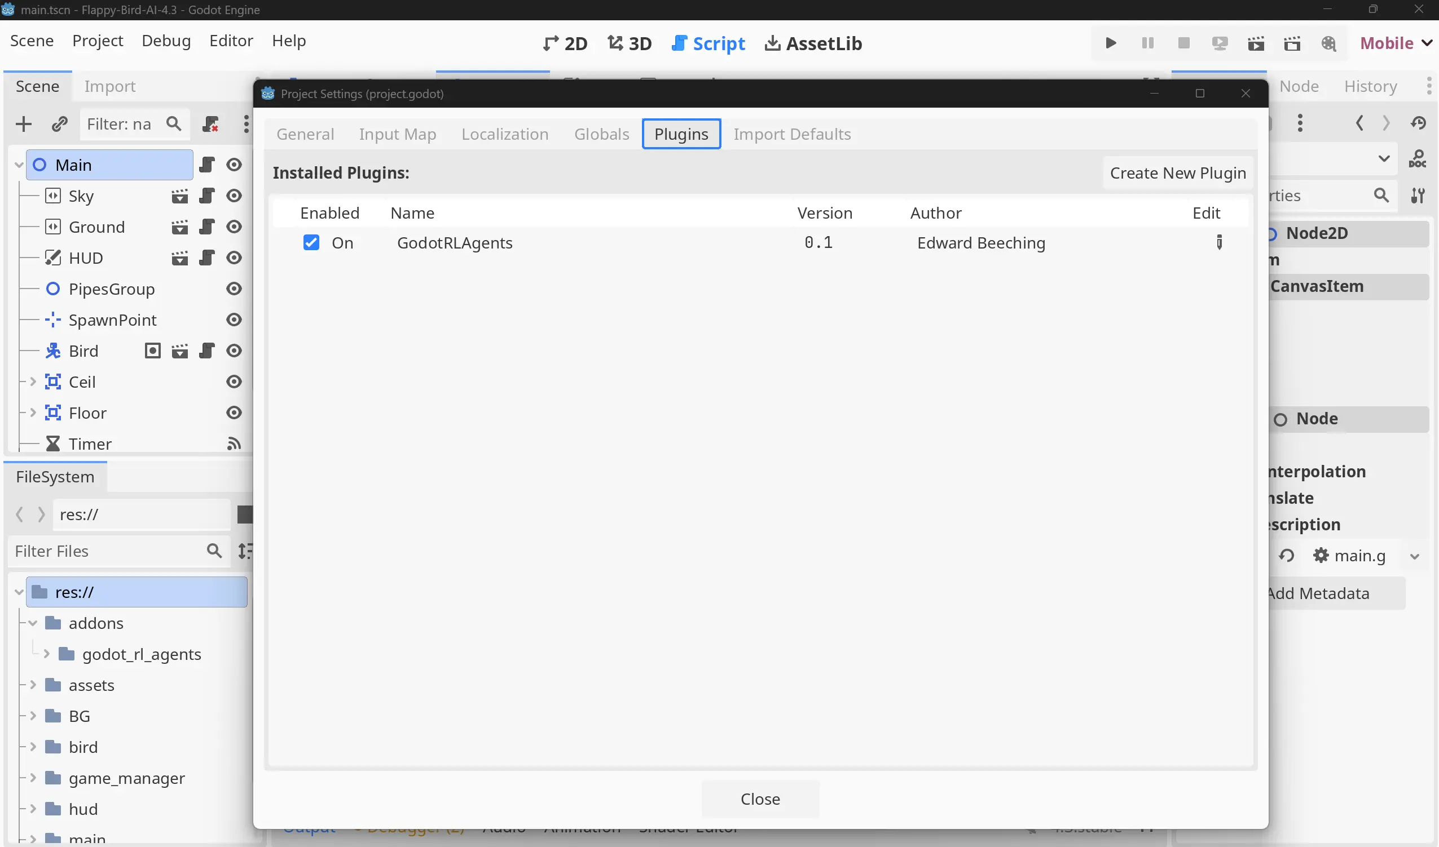Image resolution: width=1439 pixels, height=847 pixels.
Task: Sort files in FileSystem panel
Action: pyautogui.click(x=245, y=551)
